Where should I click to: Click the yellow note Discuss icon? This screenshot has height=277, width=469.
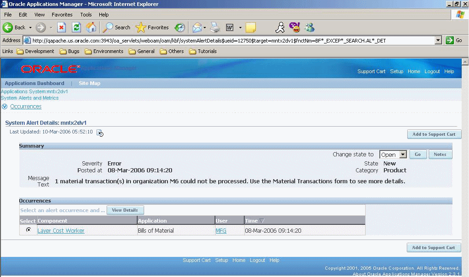click(251, 27)
